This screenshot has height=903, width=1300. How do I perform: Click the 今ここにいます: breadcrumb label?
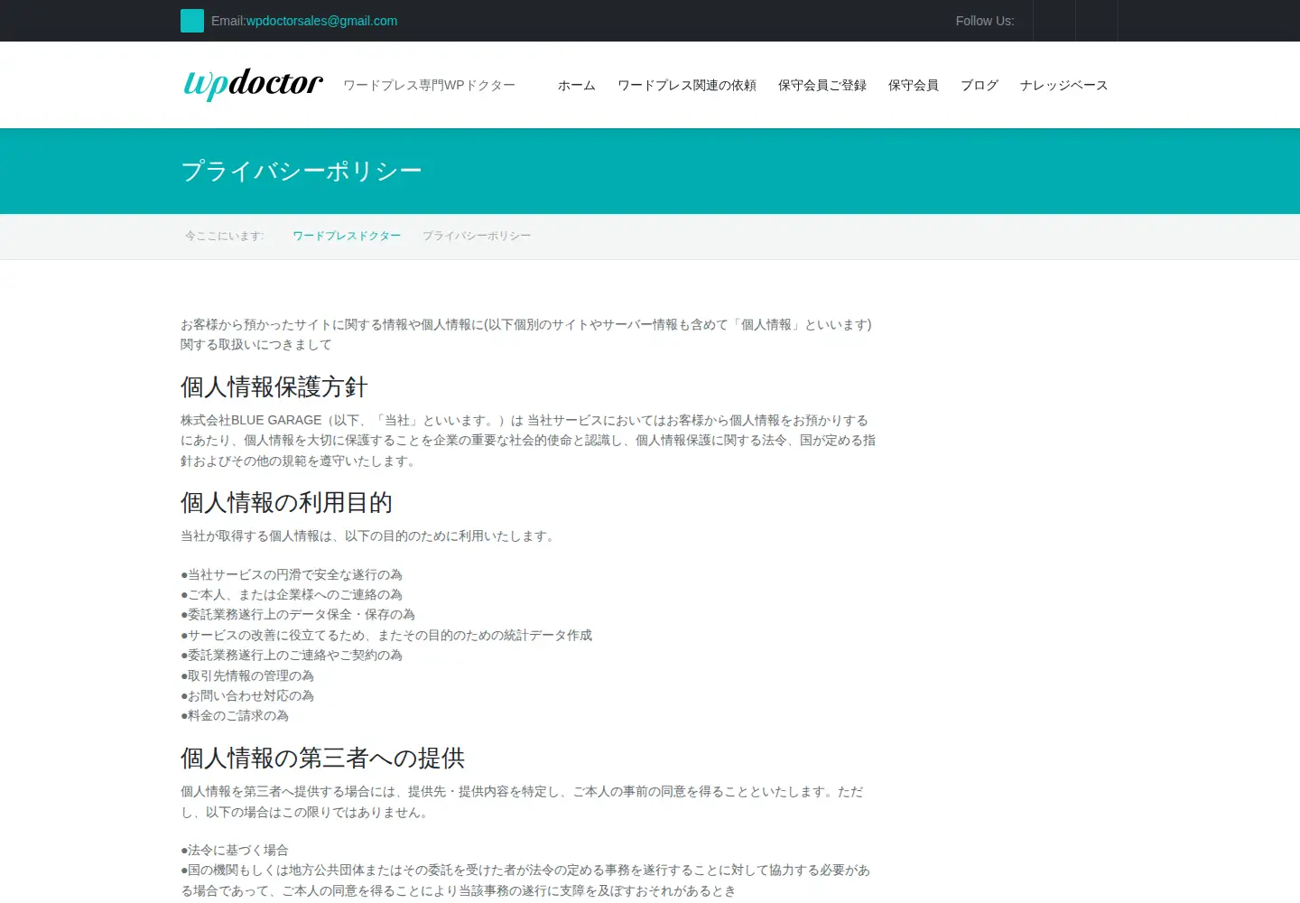pyautogui.click(x=225, y=236)
